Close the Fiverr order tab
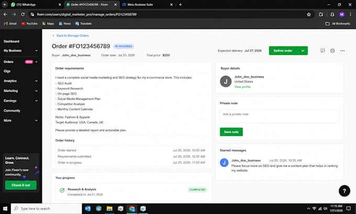Image resolution: width=356 pixels, height=214 pixels. pyautogui.click(x=115, y=5)
